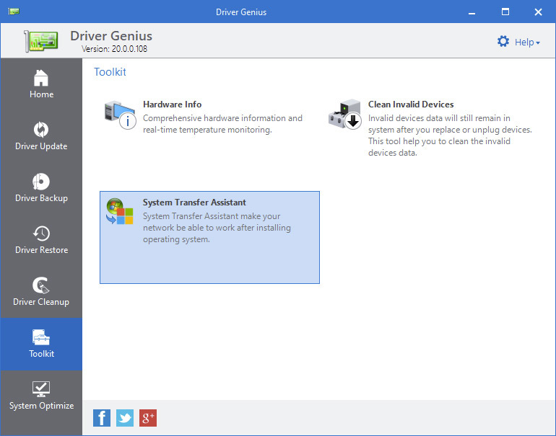Screen dimensions: 556x436
Task: Open the Home section icon
Action: [x=41, y=78]
